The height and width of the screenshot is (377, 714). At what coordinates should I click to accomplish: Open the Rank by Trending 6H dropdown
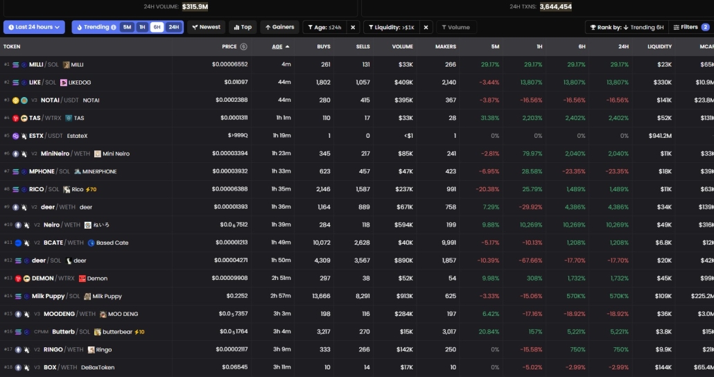[627, 27]
